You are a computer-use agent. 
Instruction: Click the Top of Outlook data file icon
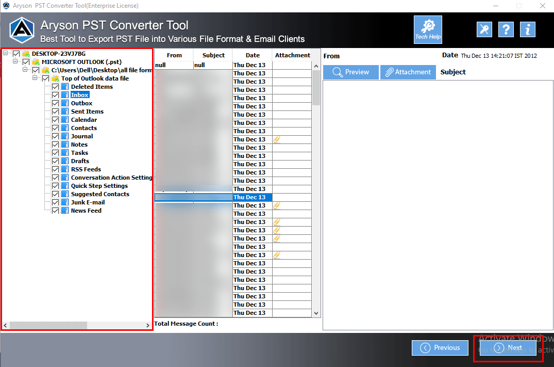pos(55,78)
